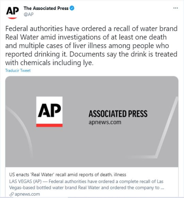
Task: Click the tweet's last line mentioning lye
Action: click(49, 63)
